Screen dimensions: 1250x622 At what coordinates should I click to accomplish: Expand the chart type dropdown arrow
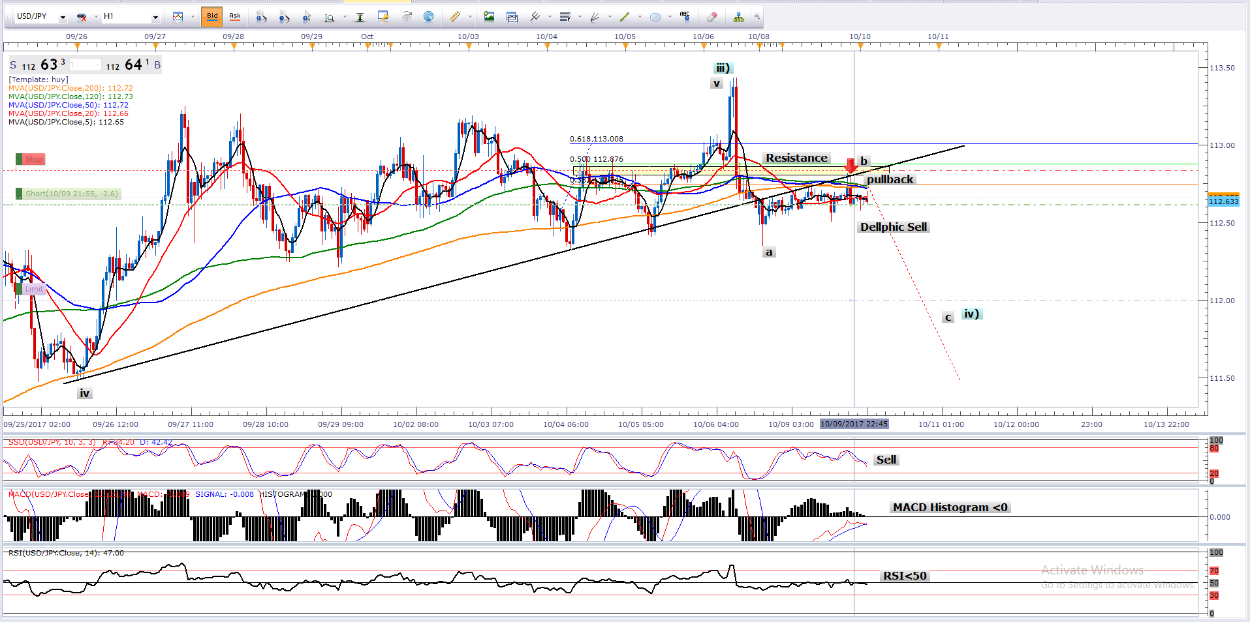(x=193, y=17)
